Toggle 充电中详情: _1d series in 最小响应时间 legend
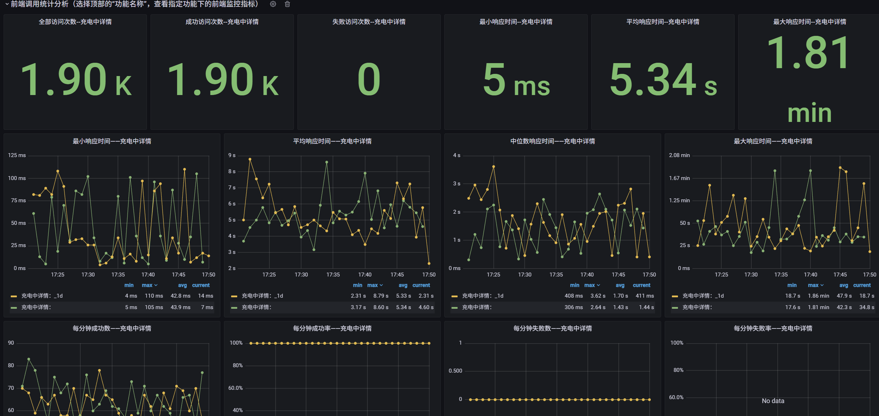This screenshot has height=416, width=879. (x=42, y=296)
